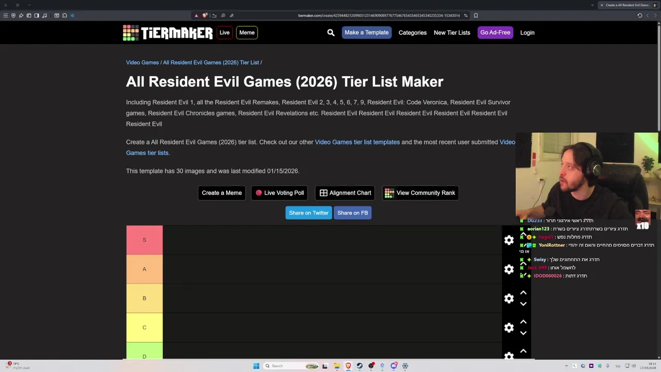
Task: Click Create a Meme button
Action: (222, 193)
